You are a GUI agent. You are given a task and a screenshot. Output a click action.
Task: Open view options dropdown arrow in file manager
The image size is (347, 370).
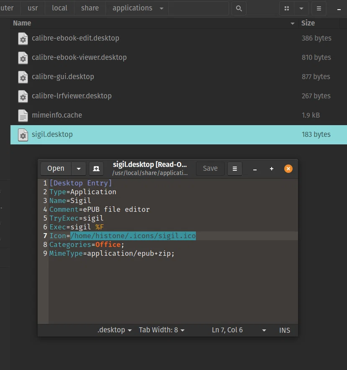301,8
